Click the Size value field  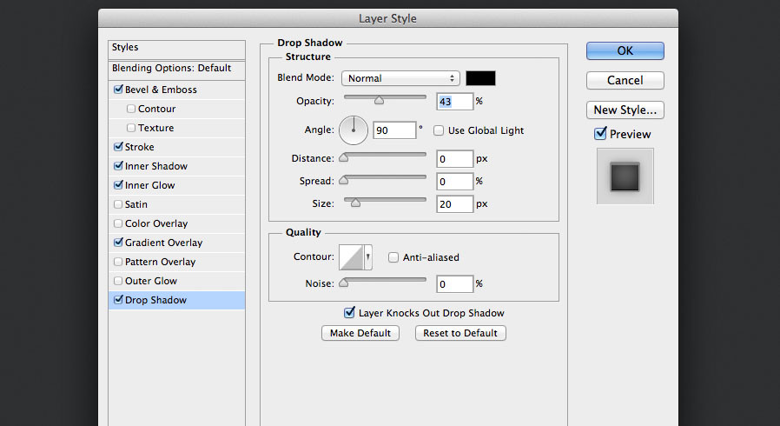(x=454, y=204)
